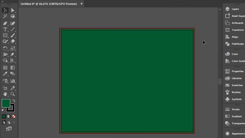This screenshot has height=138, width=245.
Task: Select the Rectangle tool
Action: coord(5,35)
